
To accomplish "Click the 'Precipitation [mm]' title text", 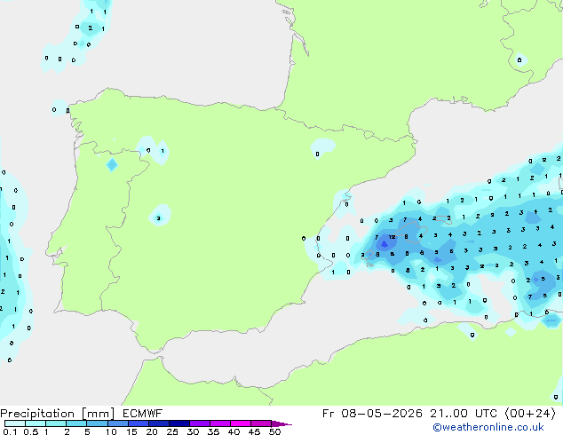I will pos(58,414).
